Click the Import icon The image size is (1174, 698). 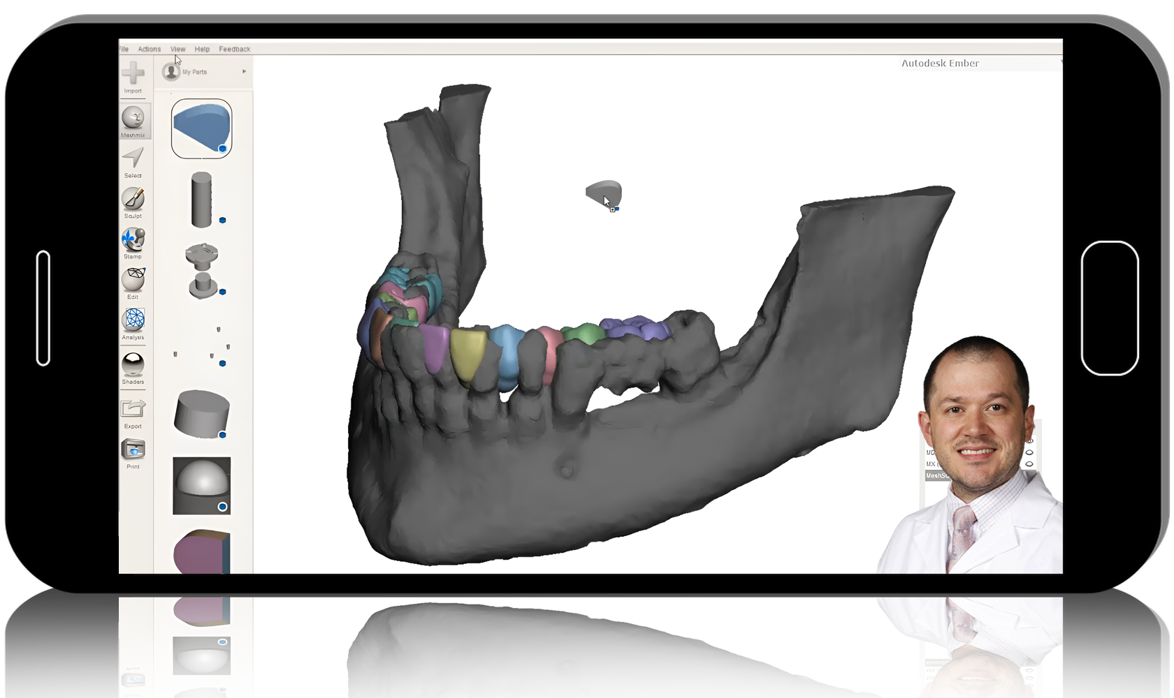133,72
